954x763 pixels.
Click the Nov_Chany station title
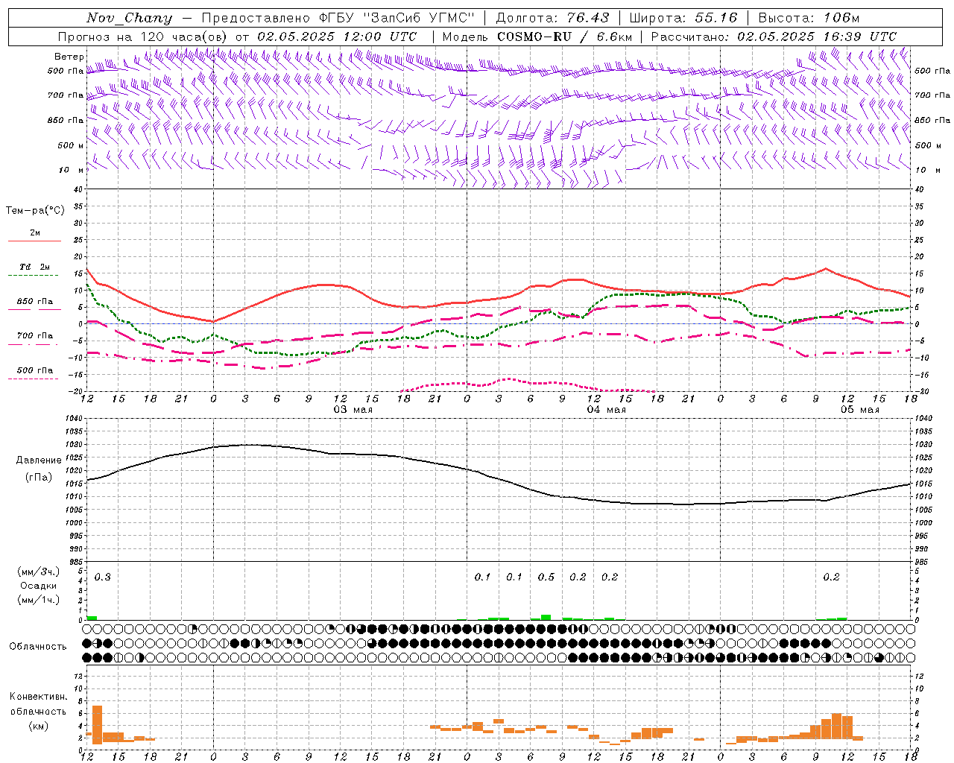pyautogui.click(x=129, y=18)
